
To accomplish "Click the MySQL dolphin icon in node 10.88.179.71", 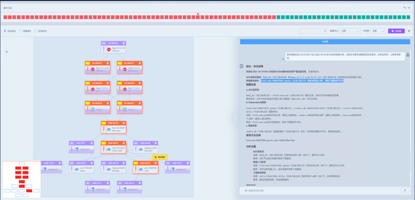I will pyautogui.click(x=77, y=149).
